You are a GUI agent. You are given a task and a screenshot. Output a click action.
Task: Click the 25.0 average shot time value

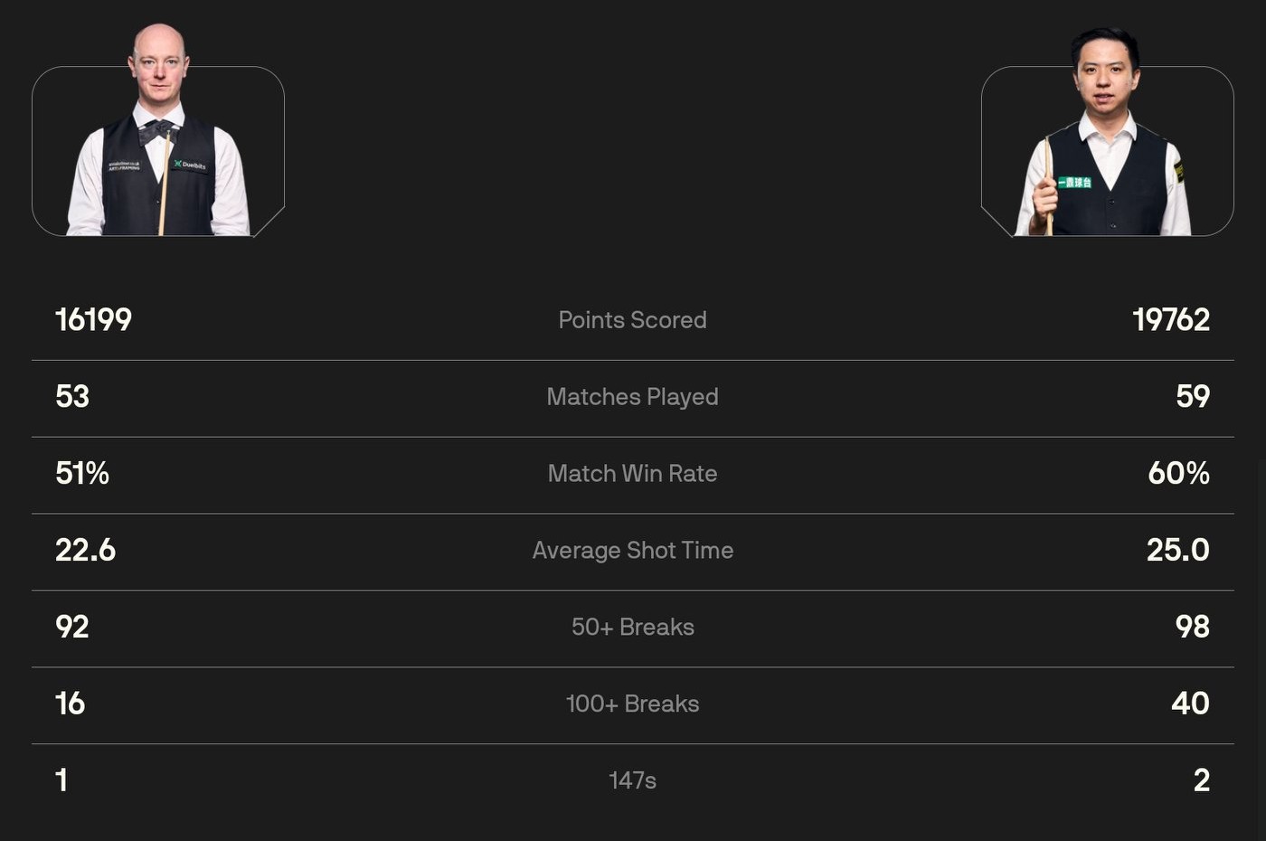(1177, 551)
